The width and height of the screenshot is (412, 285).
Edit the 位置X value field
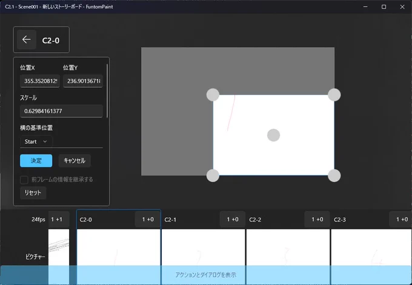[x=40, y=81]
